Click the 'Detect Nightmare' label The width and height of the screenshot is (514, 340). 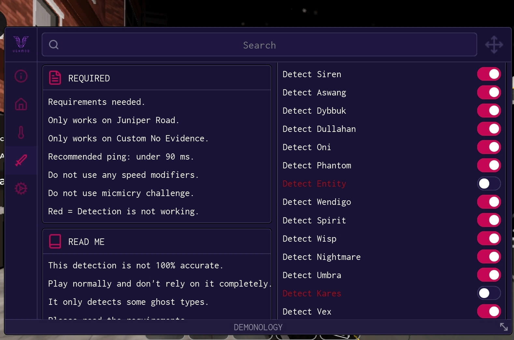click(321, 257)
